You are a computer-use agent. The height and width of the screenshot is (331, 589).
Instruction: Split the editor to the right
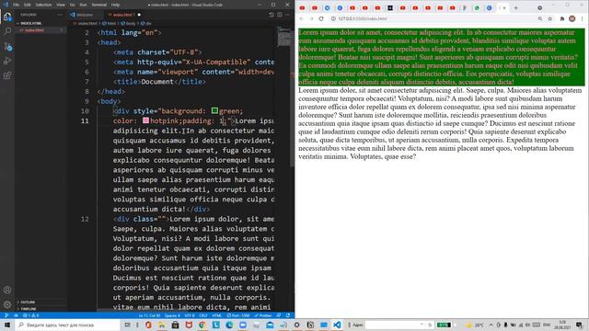click(x=280, y=15)
